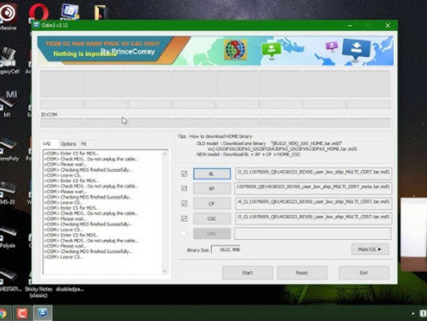
Task: Click the AP file path field
Action: [313, 188]
